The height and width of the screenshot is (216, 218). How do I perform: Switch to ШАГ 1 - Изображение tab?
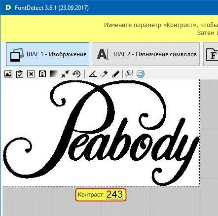point(48,54)
